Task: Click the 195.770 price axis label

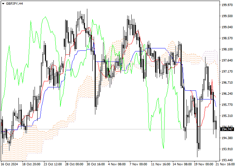Action: pos(227,105)
